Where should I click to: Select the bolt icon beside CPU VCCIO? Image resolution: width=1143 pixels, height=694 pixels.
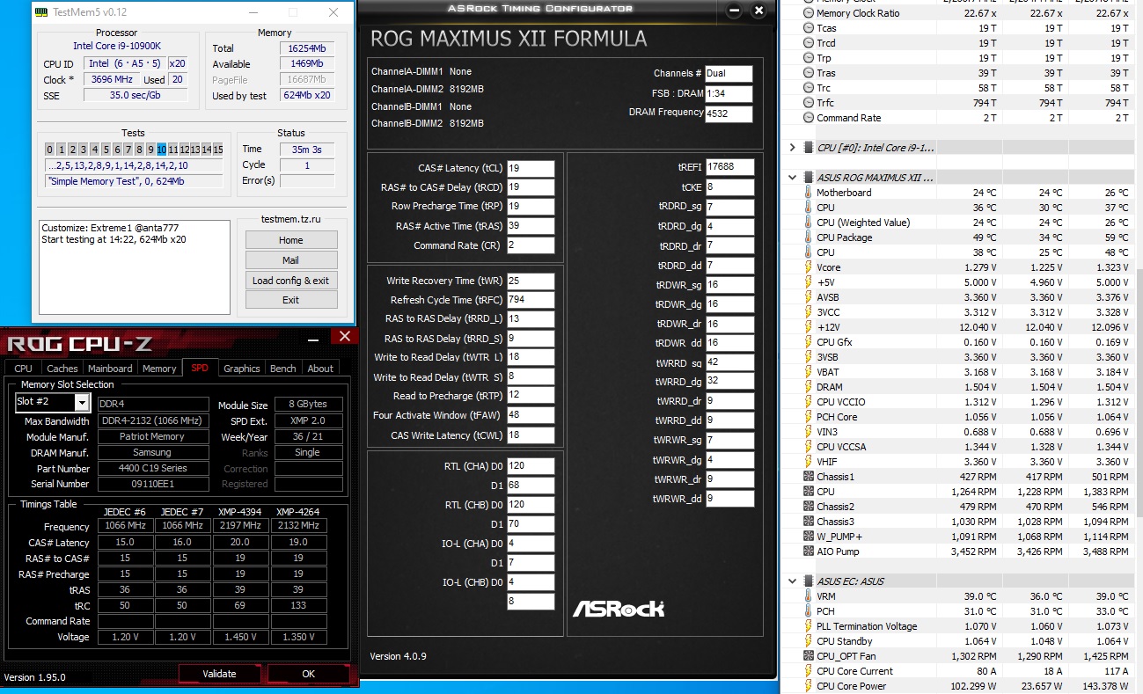pyautogui.click(x=809, y=402)
